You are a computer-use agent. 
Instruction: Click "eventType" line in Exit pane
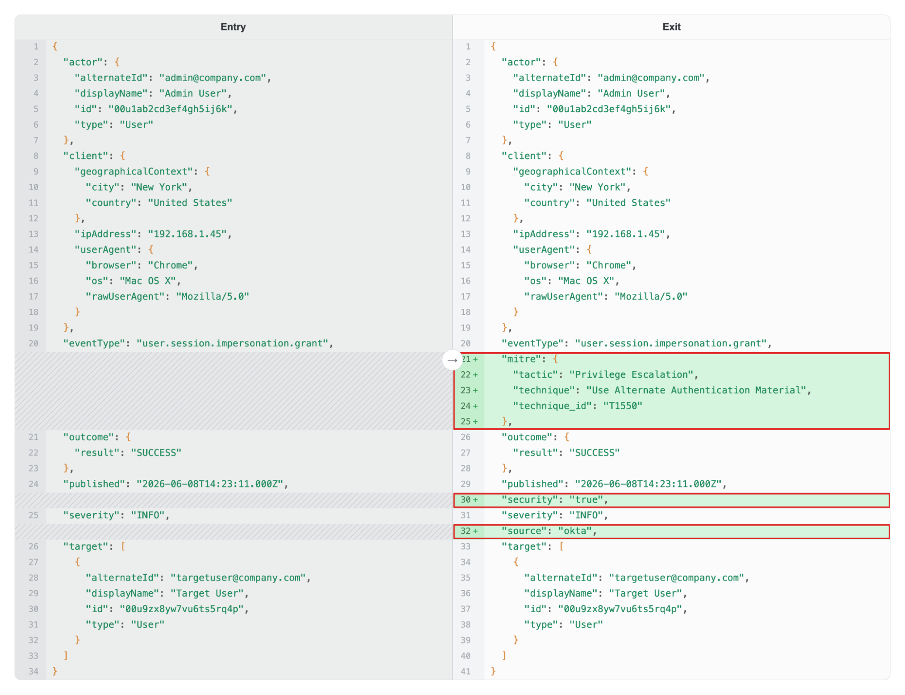637,344
